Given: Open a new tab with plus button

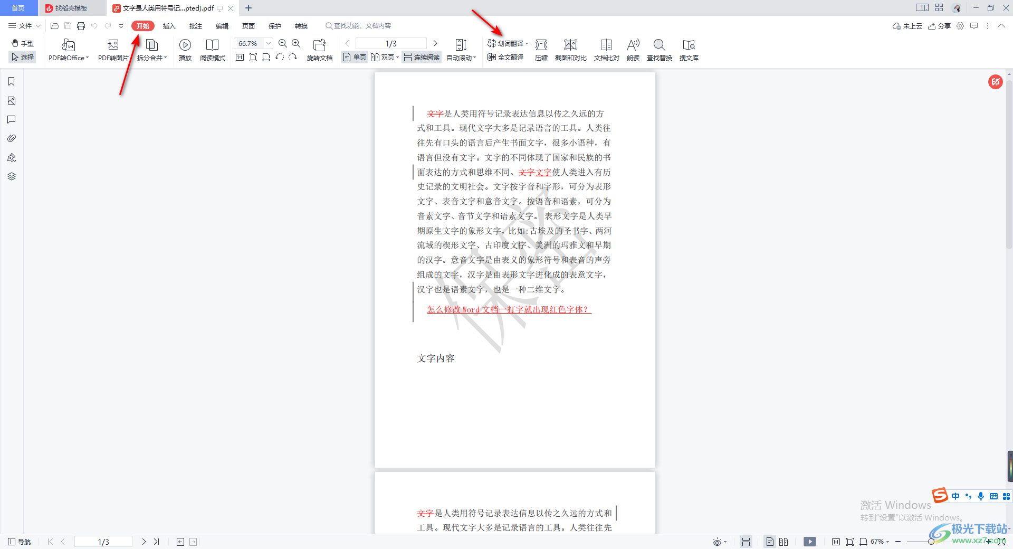Looking at the screenshot, I should tap(249, 8).
